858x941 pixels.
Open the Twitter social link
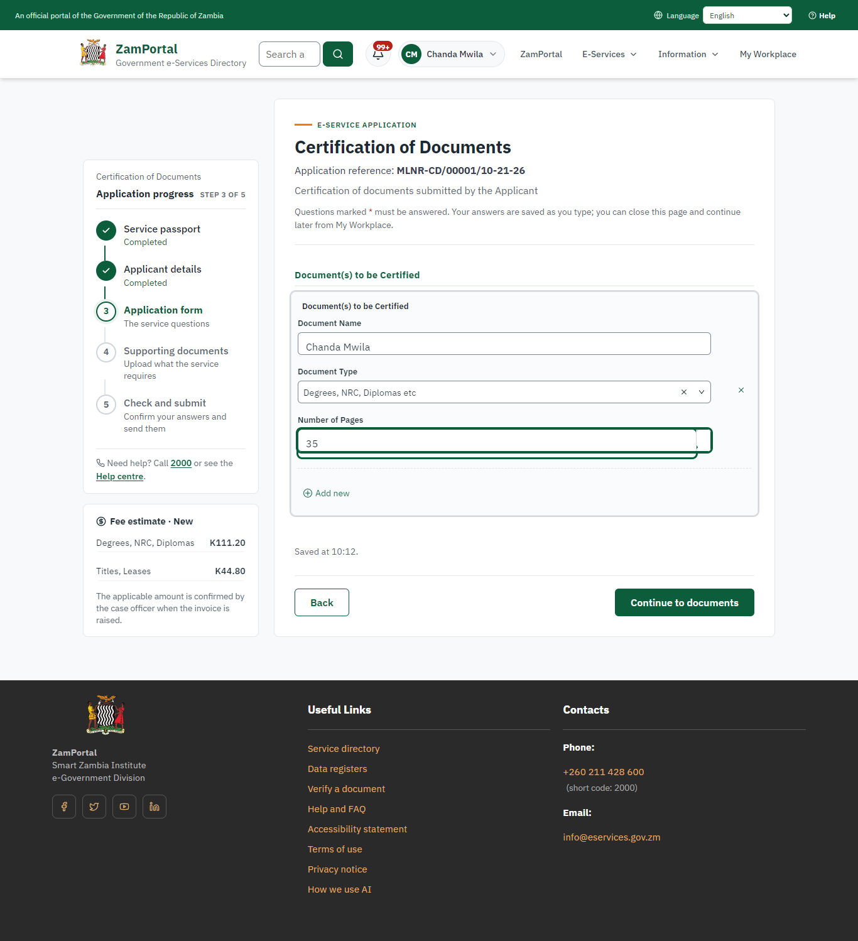(94, 807)
